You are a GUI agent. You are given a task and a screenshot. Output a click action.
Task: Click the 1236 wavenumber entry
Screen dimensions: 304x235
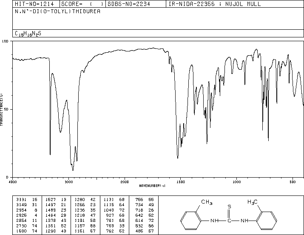80,210
